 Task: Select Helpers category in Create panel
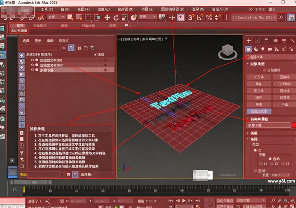click(277, 49)
